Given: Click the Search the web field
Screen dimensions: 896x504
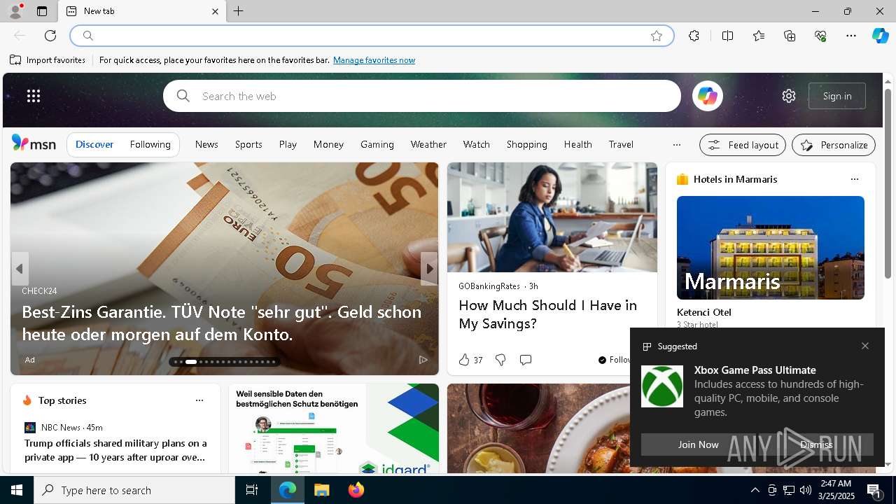Looking at the screenshot, I should (x=422, y=96).
